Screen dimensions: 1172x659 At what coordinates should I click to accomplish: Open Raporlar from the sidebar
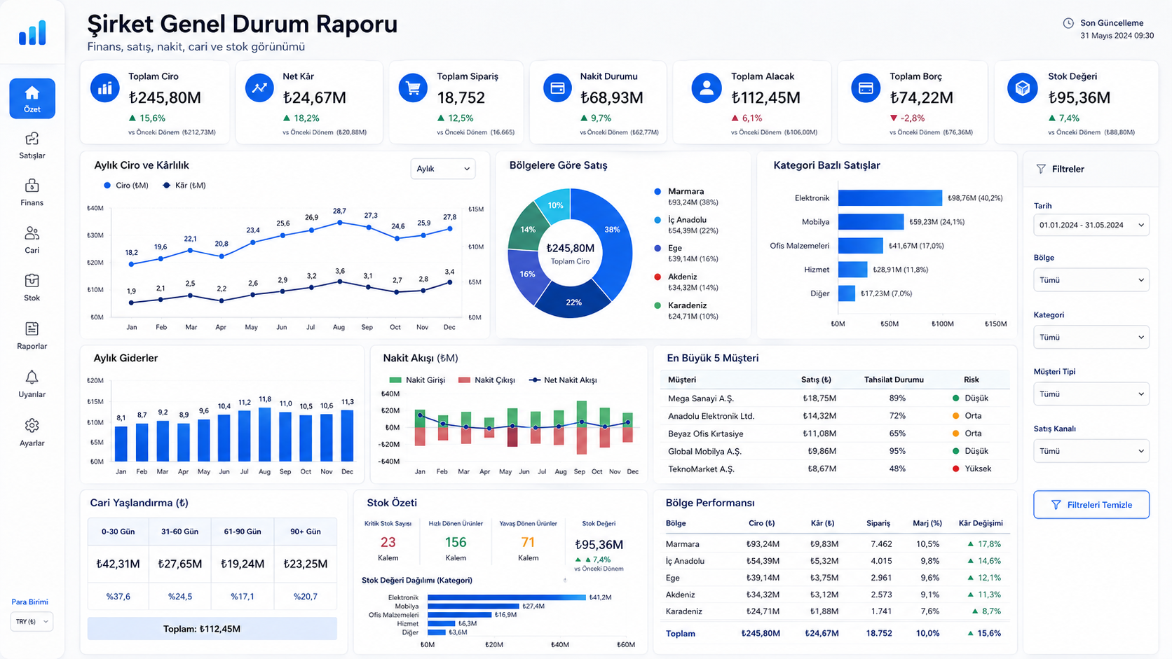click(x=32, y=336)
